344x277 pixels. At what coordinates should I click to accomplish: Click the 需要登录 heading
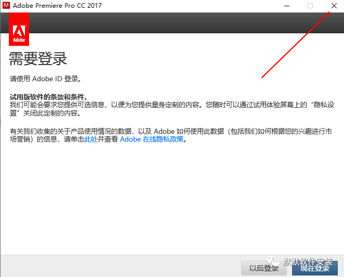click(38, 58)
